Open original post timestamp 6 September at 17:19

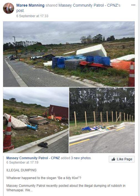point(22,163)
